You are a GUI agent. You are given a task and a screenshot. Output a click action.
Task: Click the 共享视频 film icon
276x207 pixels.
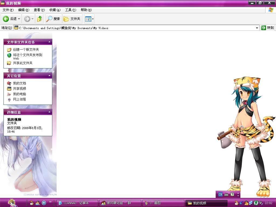coord(9,88)
